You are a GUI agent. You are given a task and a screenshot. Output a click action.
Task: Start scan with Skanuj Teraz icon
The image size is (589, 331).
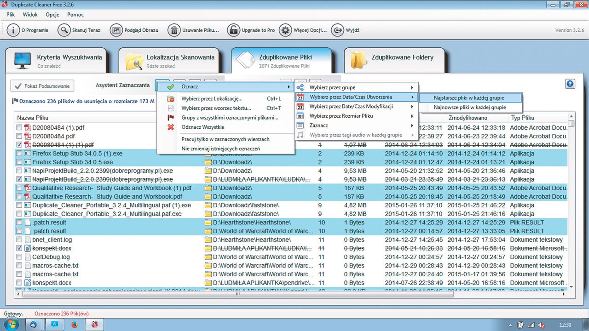coord(64,30)
